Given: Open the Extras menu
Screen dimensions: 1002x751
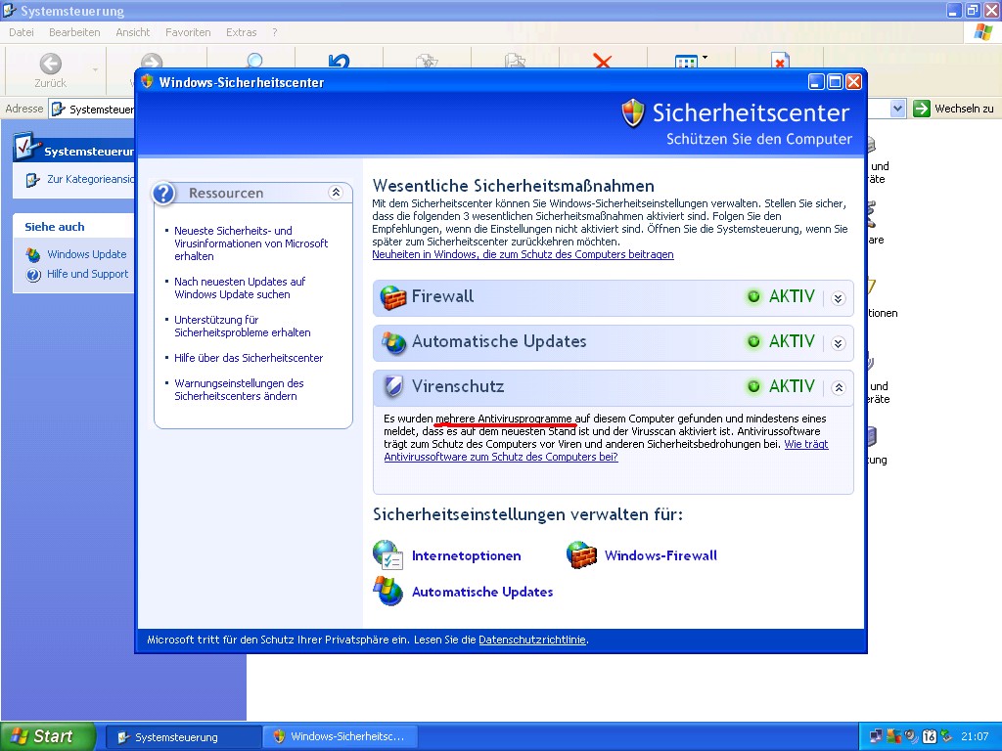Looking at the screenshot, I should 241,32.
